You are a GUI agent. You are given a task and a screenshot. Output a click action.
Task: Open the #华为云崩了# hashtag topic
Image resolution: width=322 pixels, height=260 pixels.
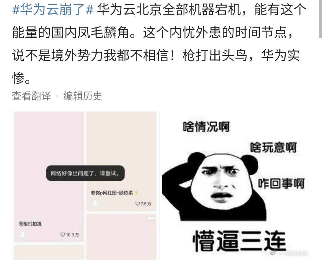tap(53, 10)
